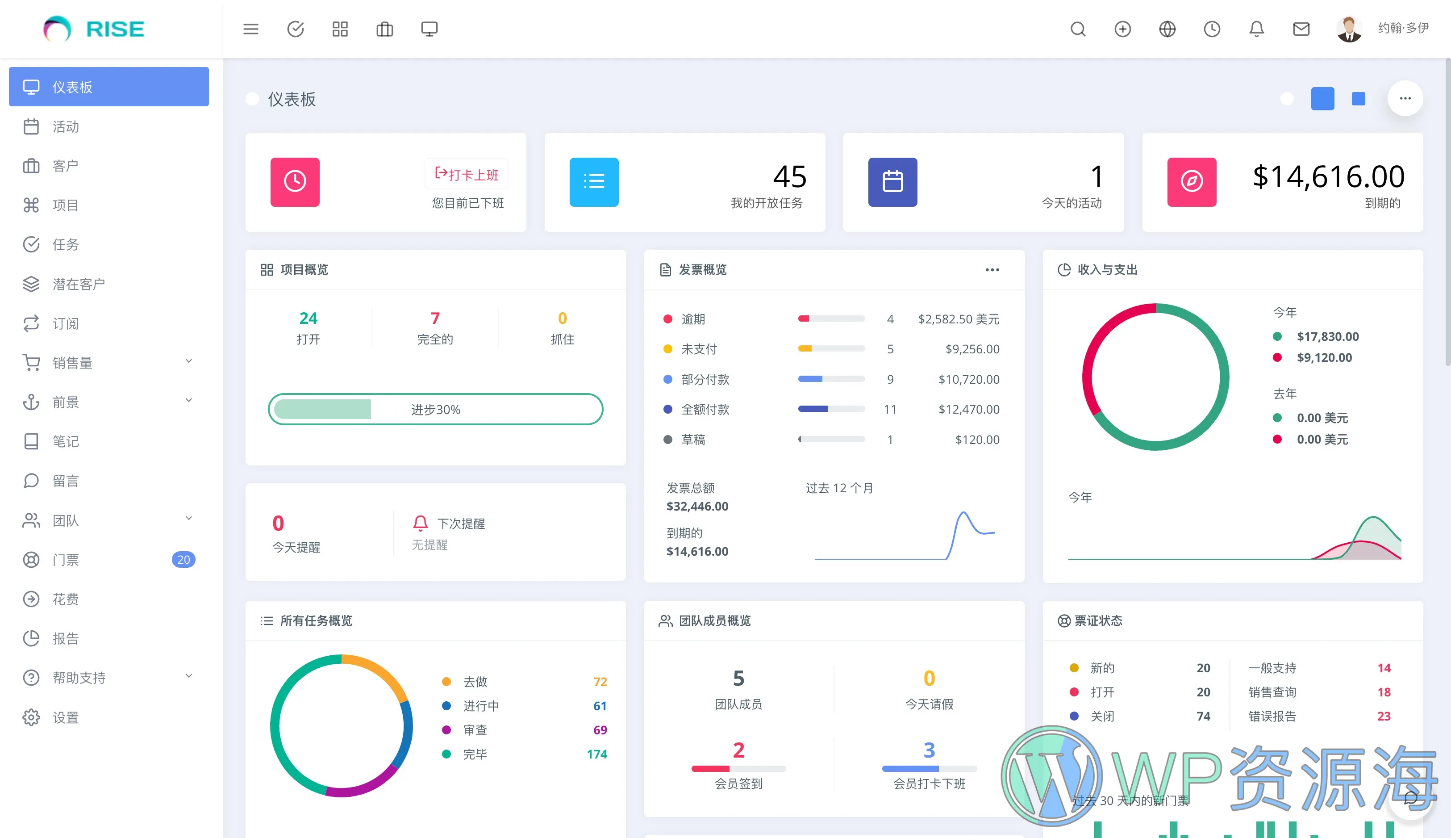Open the 部分付款 invoices row

[x=831, y=379]
